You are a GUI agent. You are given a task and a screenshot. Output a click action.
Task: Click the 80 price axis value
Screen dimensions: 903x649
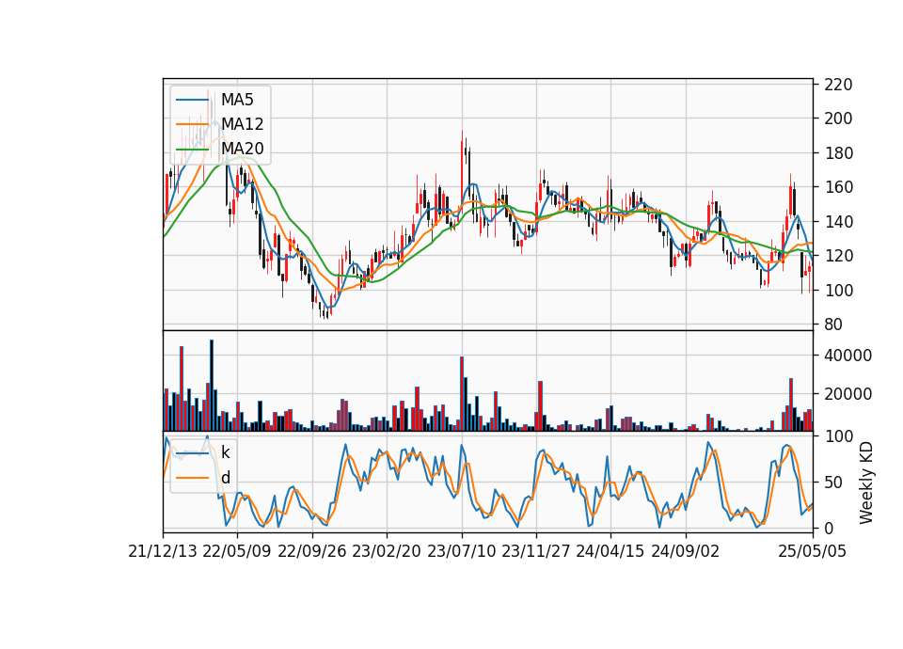click(833, 324)
